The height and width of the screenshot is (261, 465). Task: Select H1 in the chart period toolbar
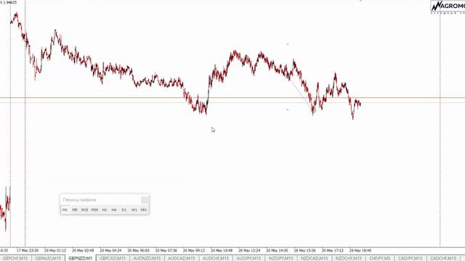pos(105,210)
